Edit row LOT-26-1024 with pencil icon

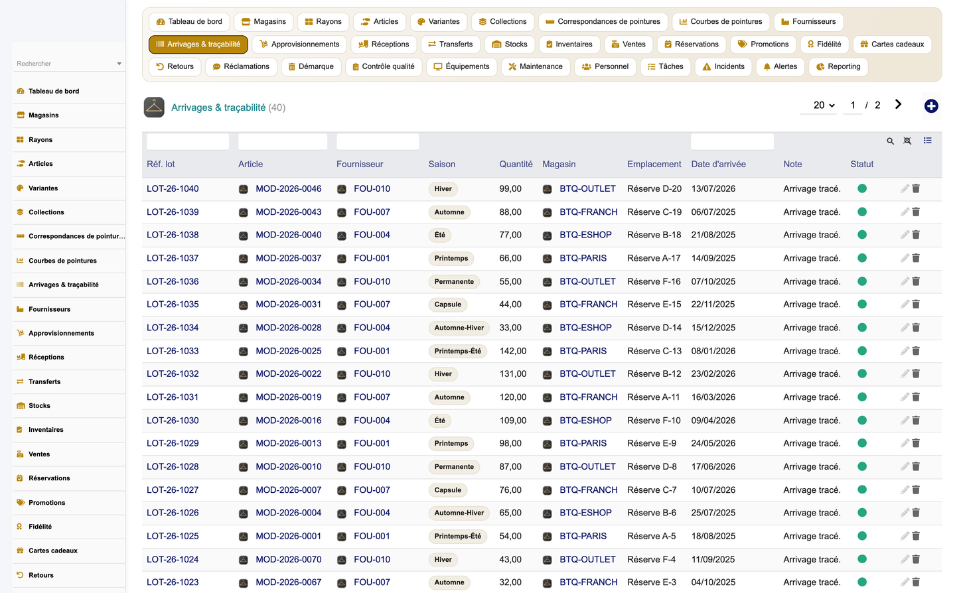pos(905,559)
